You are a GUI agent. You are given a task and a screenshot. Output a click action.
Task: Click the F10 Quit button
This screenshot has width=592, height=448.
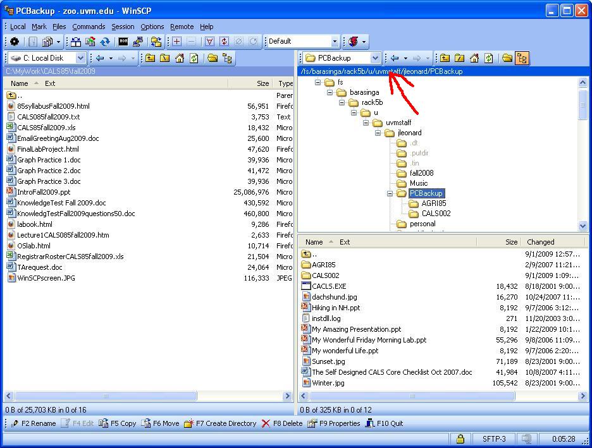pos(385,423)
